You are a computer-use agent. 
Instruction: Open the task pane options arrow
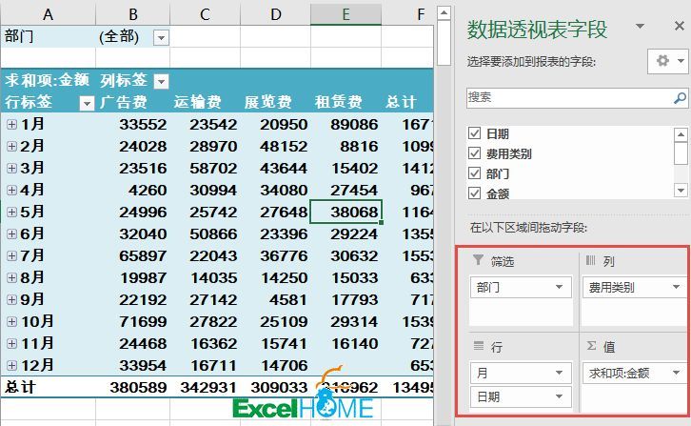(x=640, y=26)
